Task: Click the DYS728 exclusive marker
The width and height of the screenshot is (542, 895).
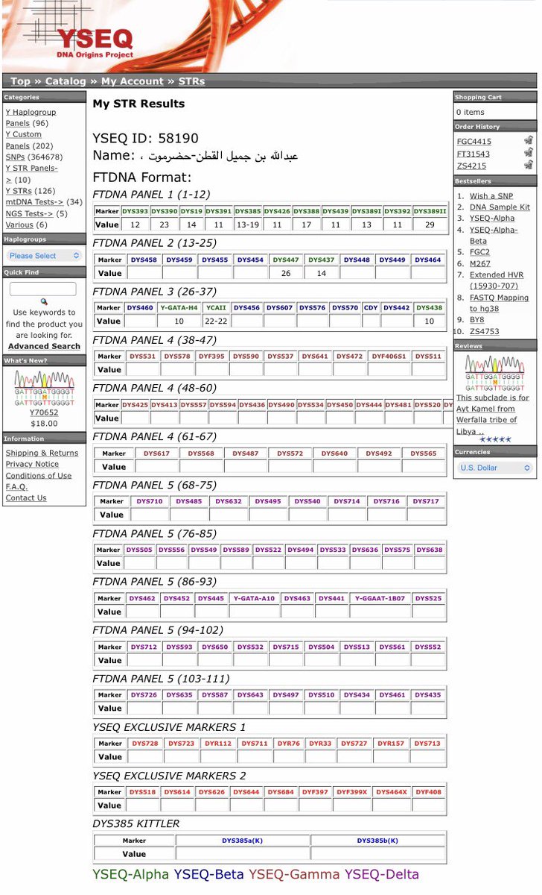Action: click(145, 744)
